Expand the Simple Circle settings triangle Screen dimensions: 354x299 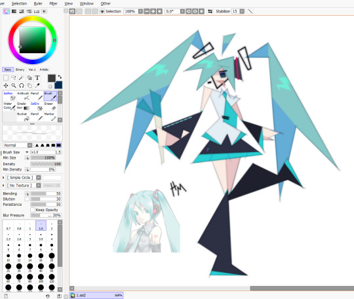coord(3,178)
